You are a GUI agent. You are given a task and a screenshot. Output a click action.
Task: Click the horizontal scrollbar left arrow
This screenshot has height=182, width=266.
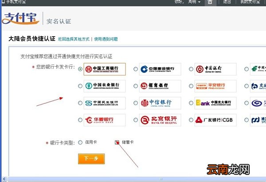pos(4,179)
